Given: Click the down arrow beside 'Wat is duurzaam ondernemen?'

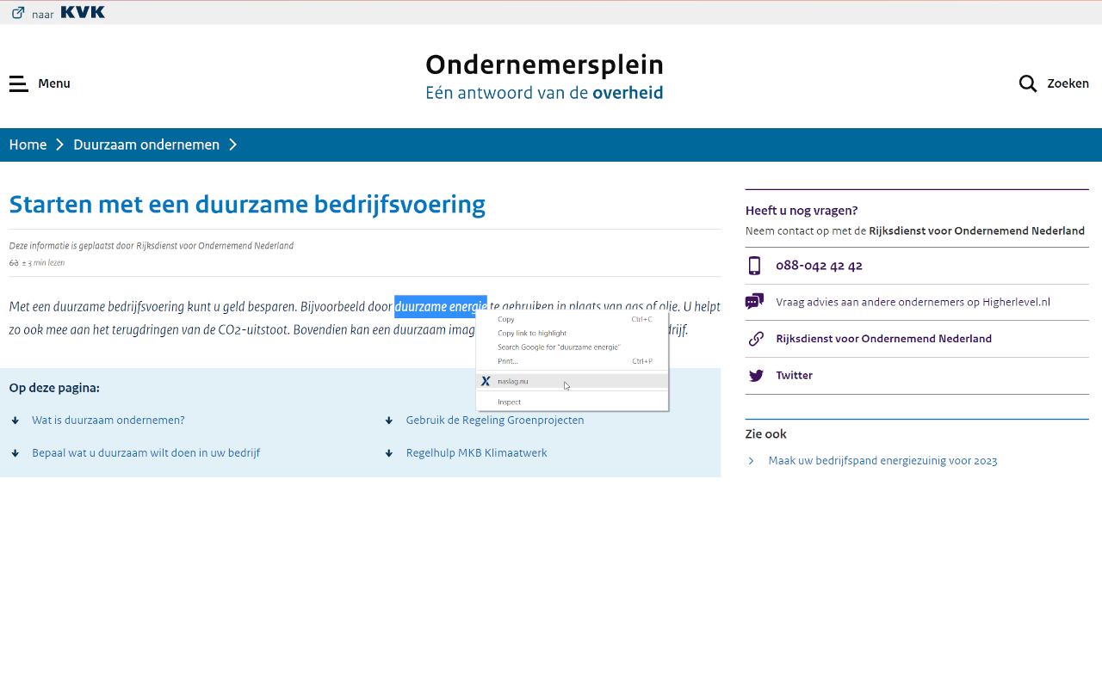Looking at the screenshot, I should [x=15, y=421].
